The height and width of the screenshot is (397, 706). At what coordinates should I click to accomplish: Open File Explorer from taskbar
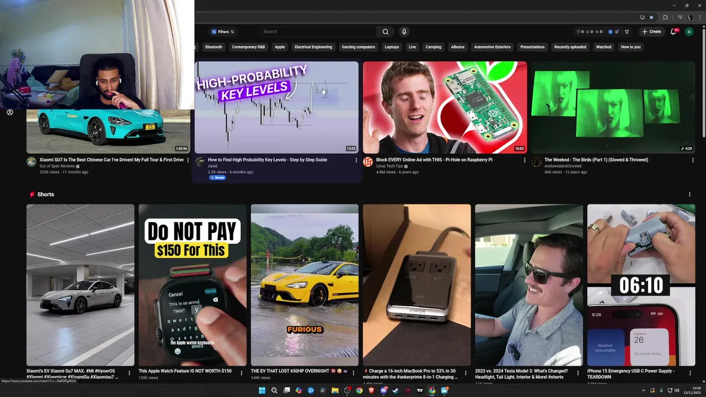click(335, 390)
